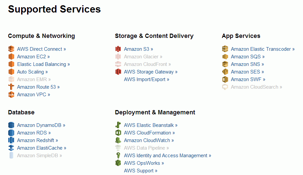Go to Elastic Load Balancing link
The width and height of the screenshot is (303, 175).
point(44,64)
